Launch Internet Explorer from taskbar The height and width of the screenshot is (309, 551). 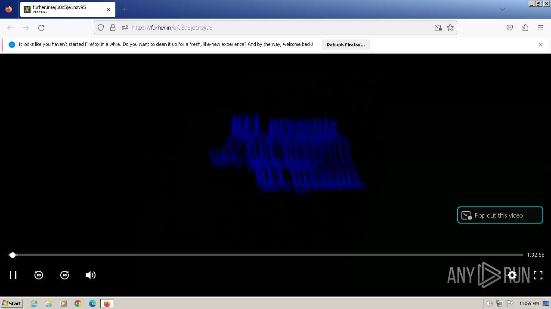click(34, 303)
